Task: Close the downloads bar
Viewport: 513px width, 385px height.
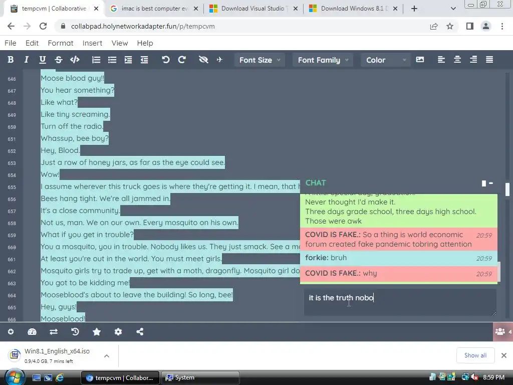Action: click(x=504, y=355)
